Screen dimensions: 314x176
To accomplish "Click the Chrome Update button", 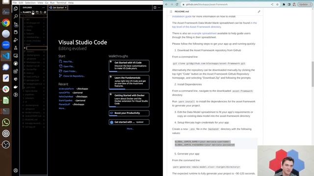I will pos(305,4).
